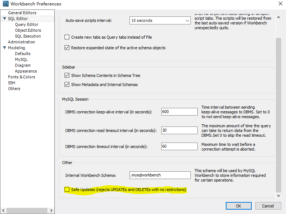This screenshot has height=214, width=286.
Task: Open SQL Execution preferences
Action: pyautogui.click(x=28, y=36)
